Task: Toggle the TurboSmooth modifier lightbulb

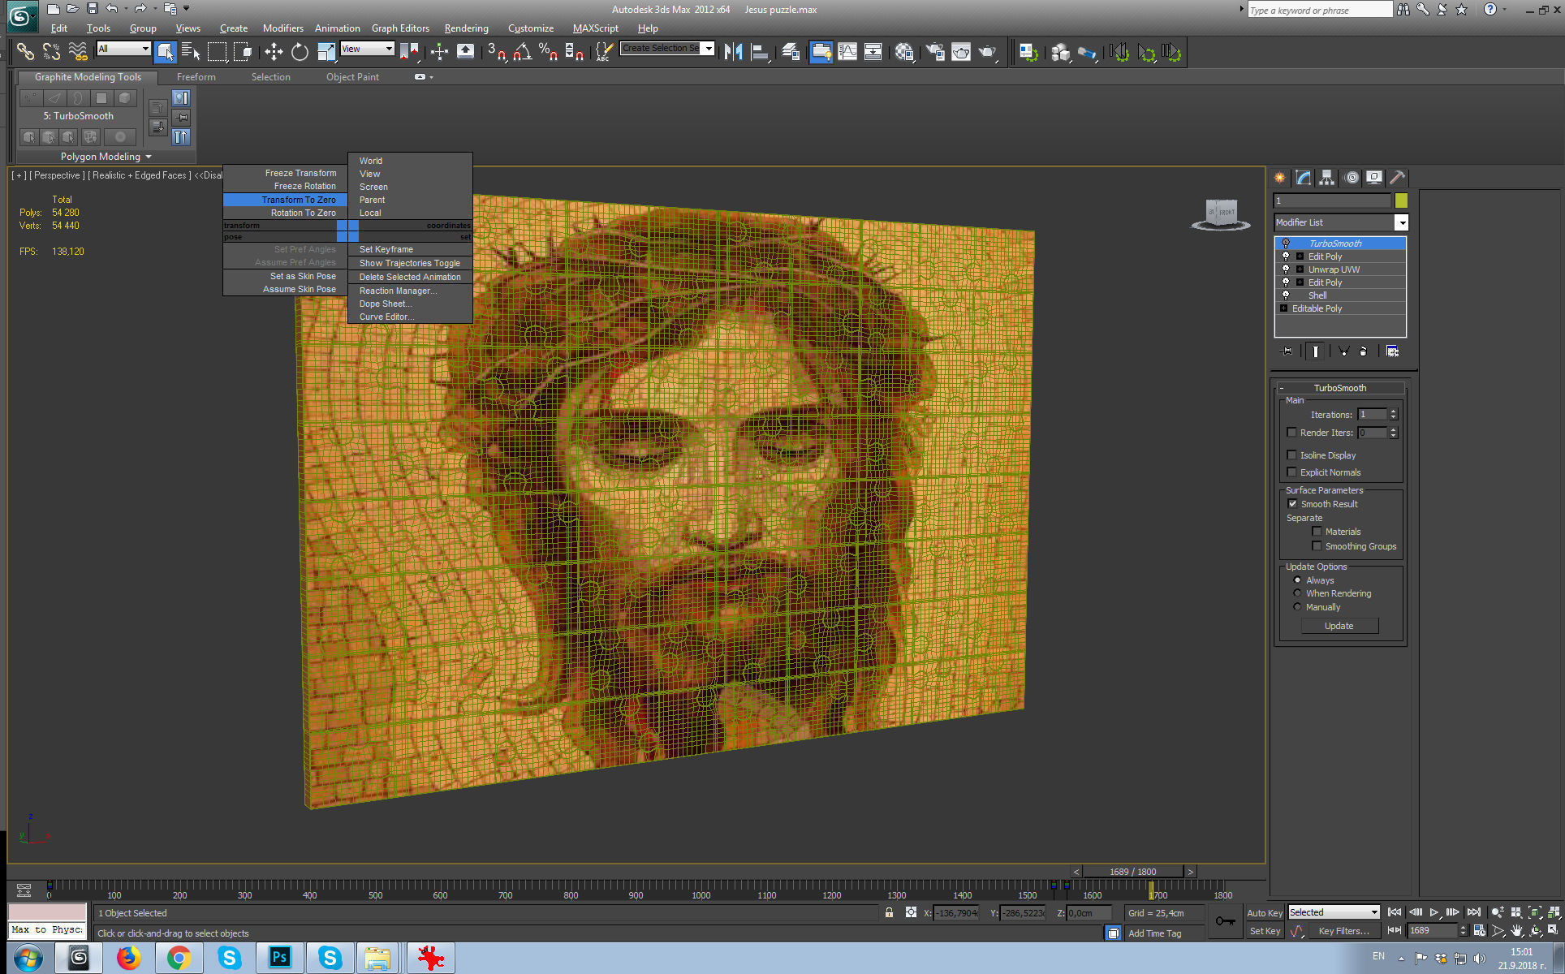Action: (1286, 243)
